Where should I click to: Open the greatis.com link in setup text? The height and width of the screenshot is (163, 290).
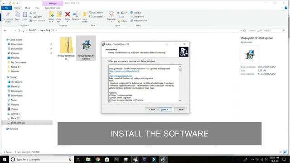click(x=124, y=71)
